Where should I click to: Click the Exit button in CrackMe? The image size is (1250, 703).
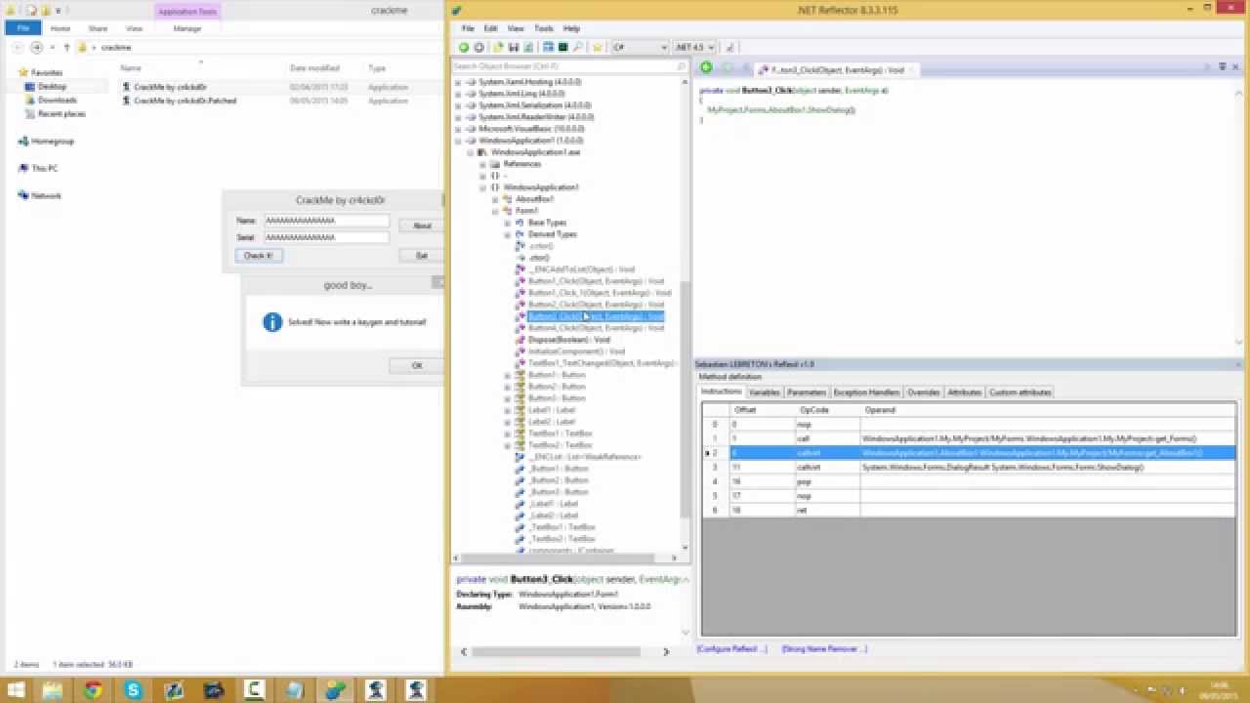pos(422,256)
